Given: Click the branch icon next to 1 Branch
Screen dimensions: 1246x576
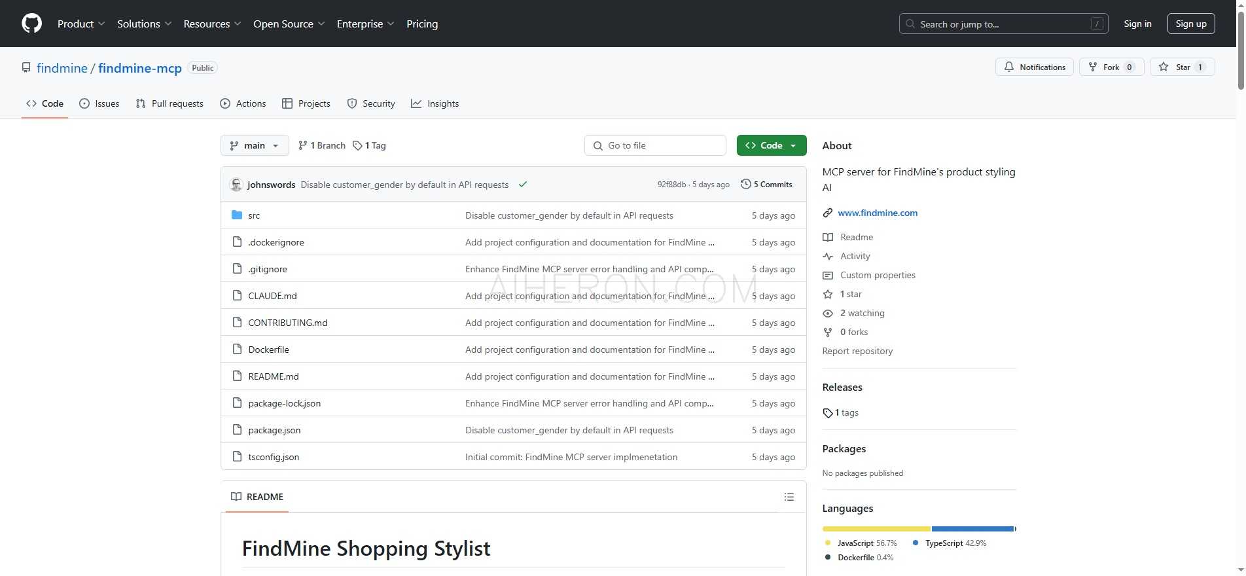Looking at the screenshot, I should [x=302, y=145].
